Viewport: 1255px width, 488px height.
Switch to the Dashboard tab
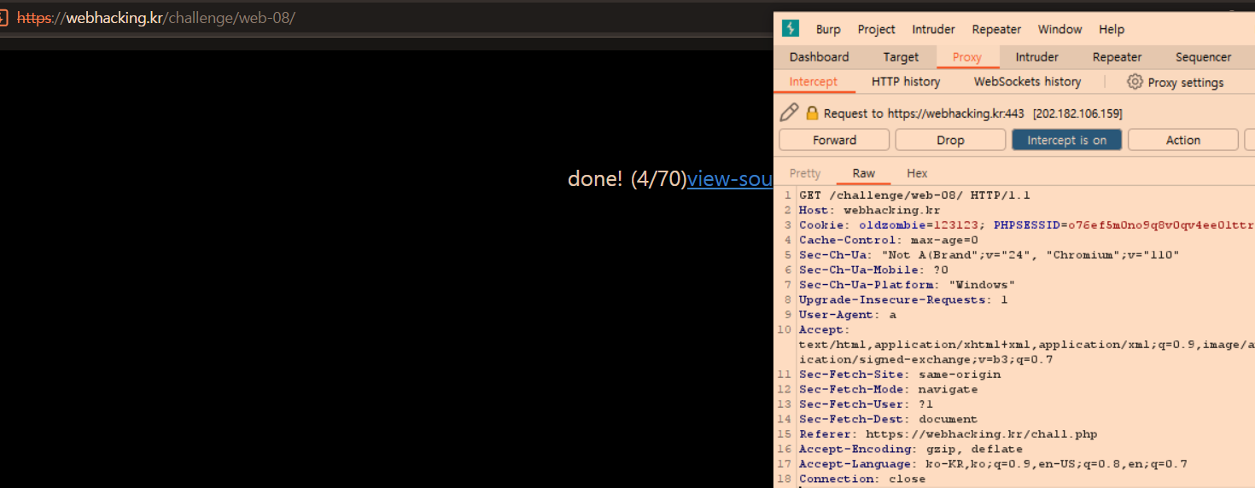[820, 57]
